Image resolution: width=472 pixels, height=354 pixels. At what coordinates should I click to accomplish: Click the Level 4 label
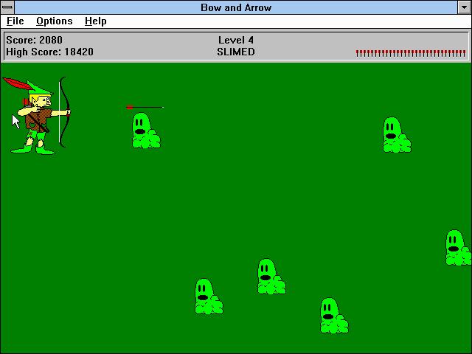coord(236,40)
